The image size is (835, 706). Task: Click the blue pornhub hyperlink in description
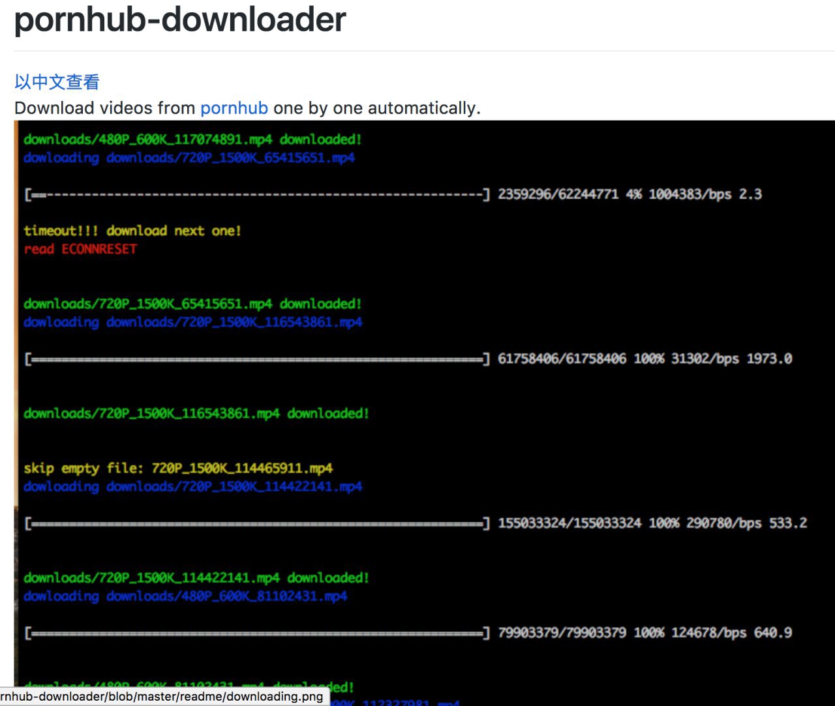pos(234,108)
